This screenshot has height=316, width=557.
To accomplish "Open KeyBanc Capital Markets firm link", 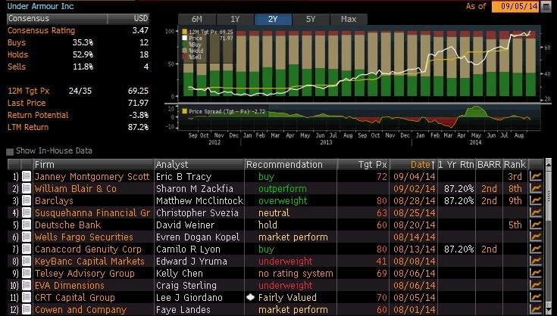I will point(89,261).
